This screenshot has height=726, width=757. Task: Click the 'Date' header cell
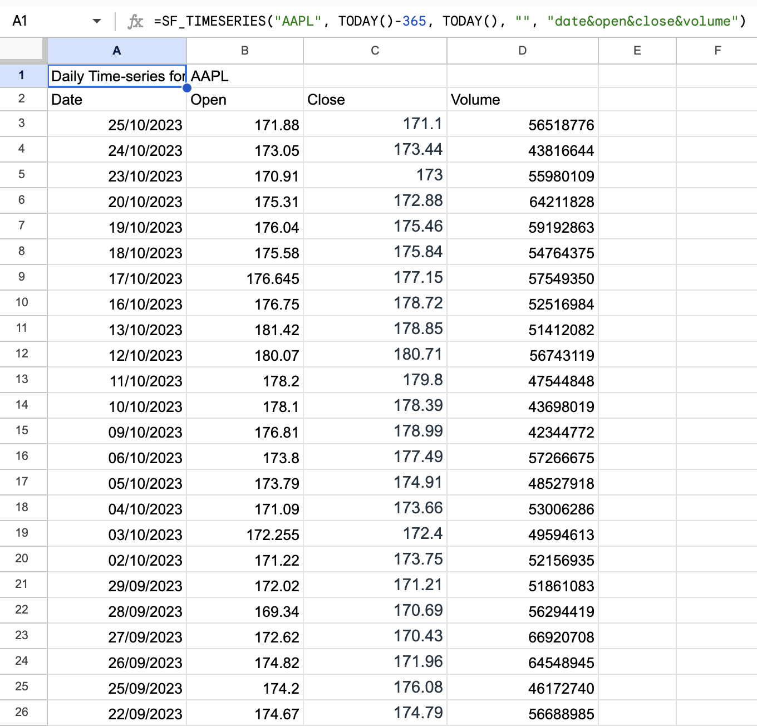(117, 99)
